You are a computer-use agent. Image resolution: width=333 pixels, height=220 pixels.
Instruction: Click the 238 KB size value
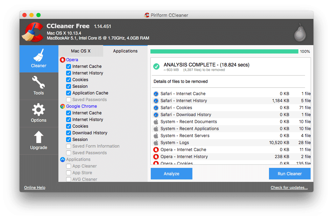click(282, 157)
